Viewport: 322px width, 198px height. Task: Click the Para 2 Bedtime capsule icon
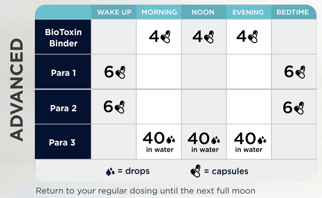point(299,108)
